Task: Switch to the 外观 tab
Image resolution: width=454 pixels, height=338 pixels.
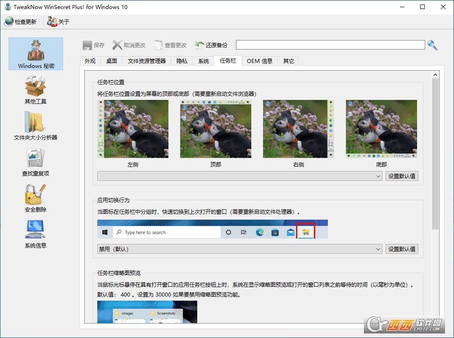Action: click(x=90, y=61)
